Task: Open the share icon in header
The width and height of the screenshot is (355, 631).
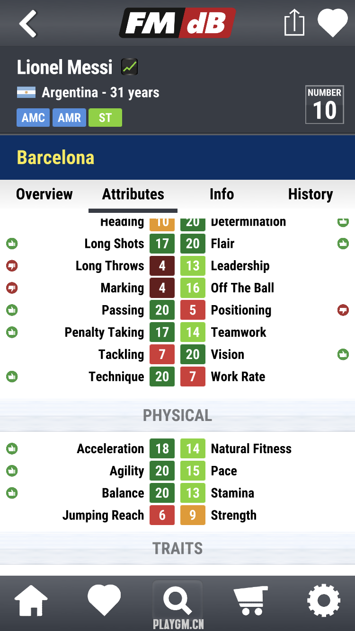Action: (294, 23)
